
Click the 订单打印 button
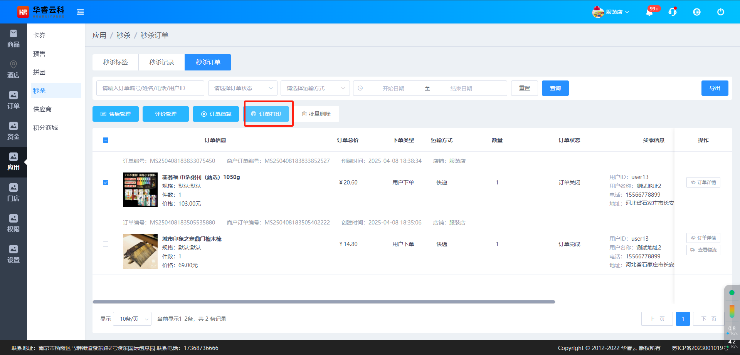266,114
